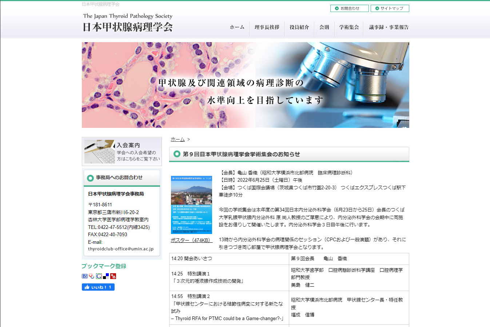Click the Google Bookmarks G icon
The width and height of the screenshot is (490, 327).
pos(99,276)
